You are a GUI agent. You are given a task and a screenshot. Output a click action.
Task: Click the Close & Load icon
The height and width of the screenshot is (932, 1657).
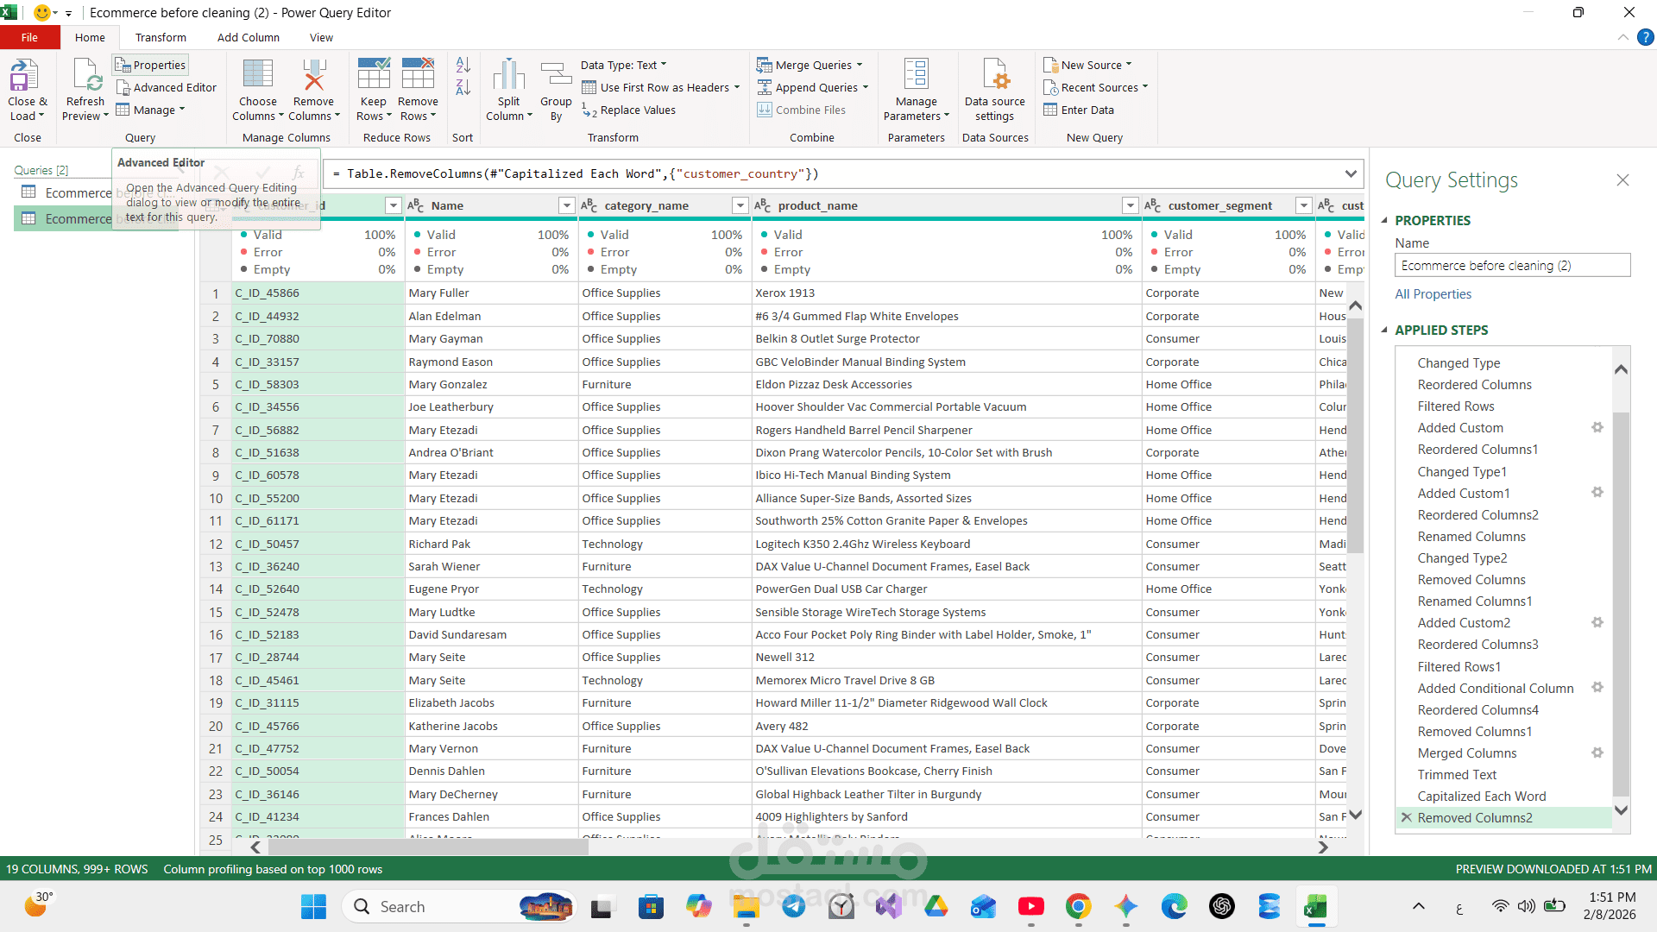pos(24,76)
